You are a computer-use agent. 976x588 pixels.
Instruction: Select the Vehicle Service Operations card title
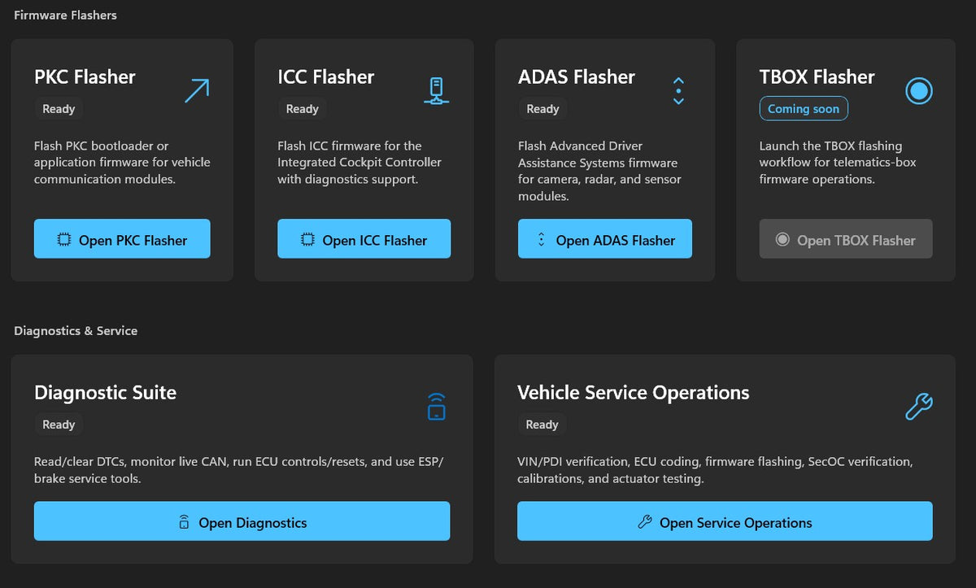pos(634,393)
